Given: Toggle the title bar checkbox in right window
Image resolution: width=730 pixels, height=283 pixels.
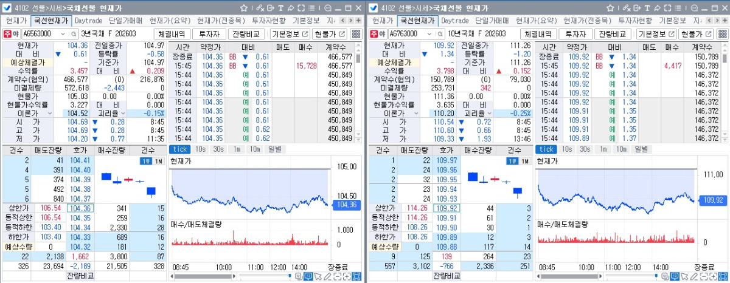Looking at the screenshot, I should click(x=373, y=8).
